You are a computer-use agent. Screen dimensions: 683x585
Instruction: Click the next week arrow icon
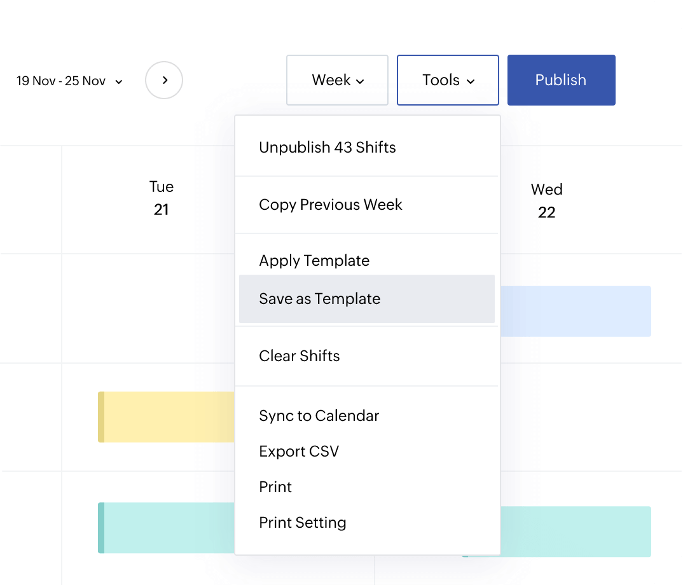(164, 80)
